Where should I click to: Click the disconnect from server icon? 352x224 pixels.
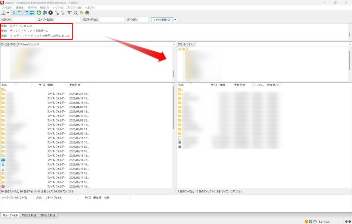click(x=57, y=13)
